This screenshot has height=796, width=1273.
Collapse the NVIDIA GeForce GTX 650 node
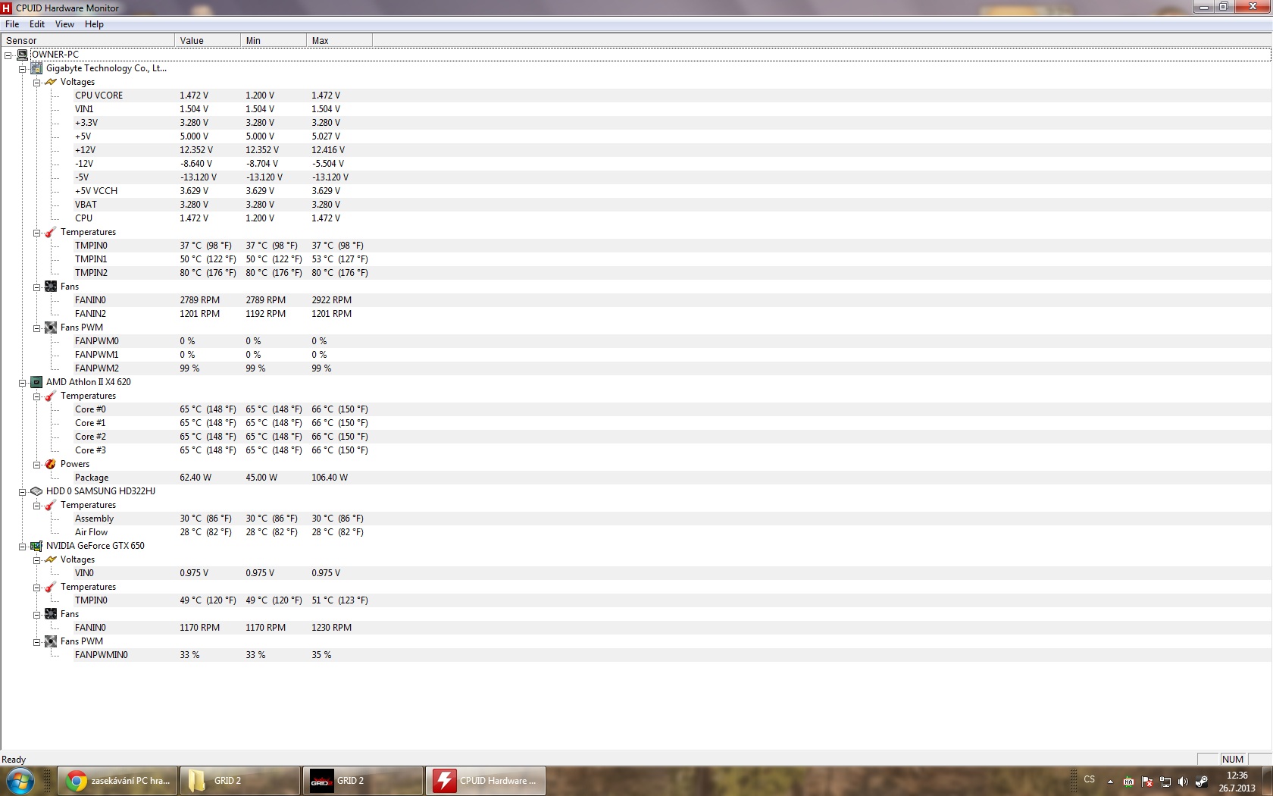[22, 547]
